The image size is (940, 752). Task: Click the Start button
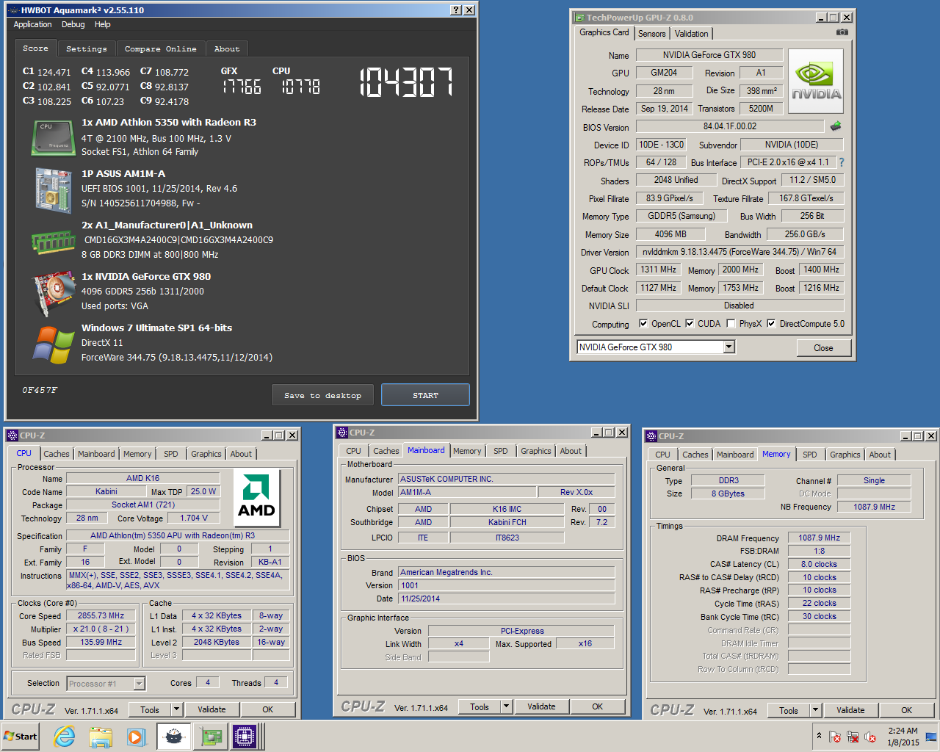[21, 737]
